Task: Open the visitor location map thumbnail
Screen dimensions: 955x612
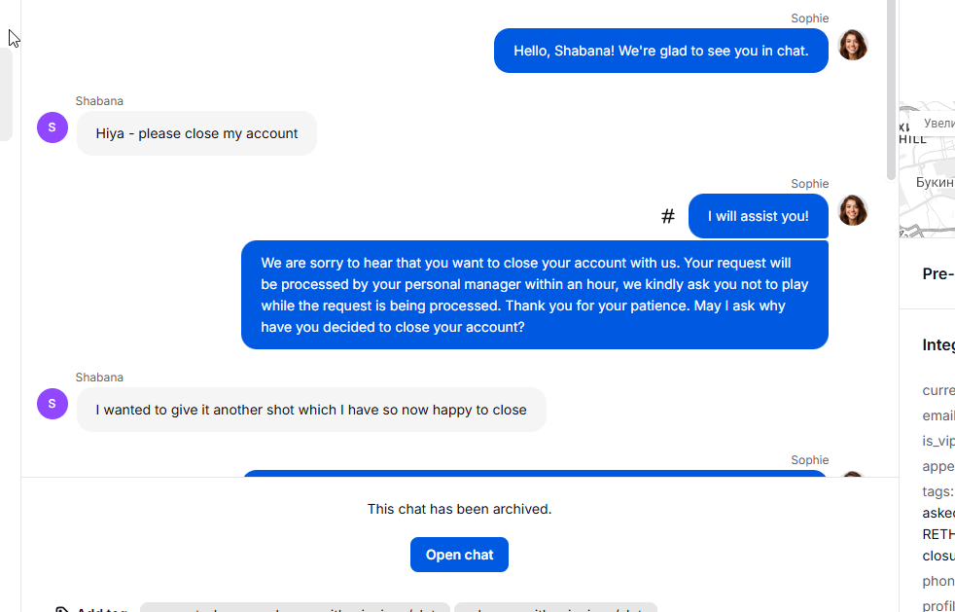Action: click(927, 169)
